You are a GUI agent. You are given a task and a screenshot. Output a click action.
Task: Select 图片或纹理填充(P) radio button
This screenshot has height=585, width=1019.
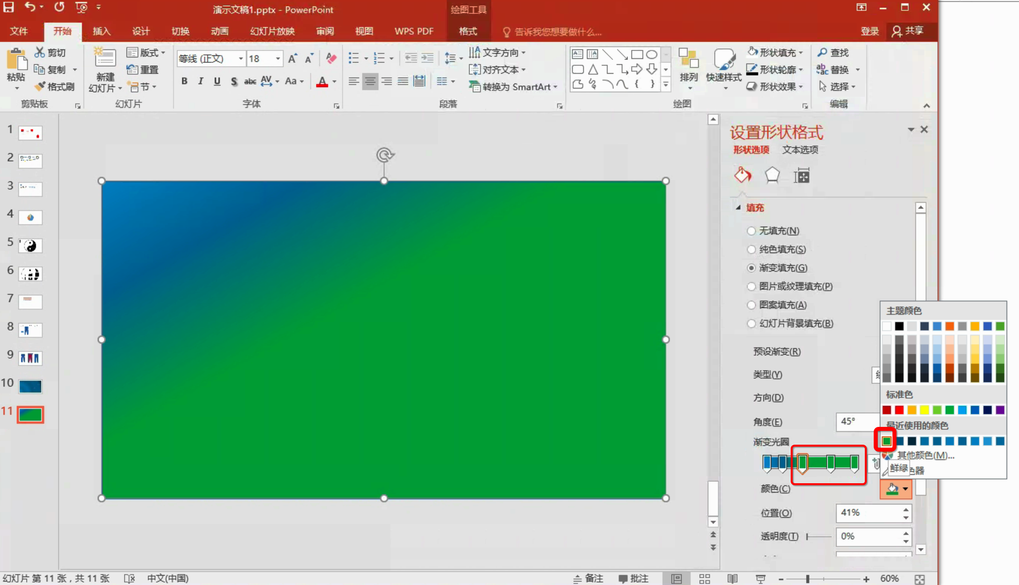tap(751, 286)
